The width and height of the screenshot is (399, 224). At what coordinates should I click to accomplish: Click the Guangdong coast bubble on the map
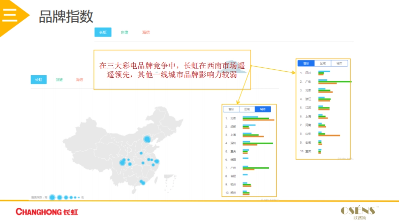pyautogui.click(x=142, y=182)
